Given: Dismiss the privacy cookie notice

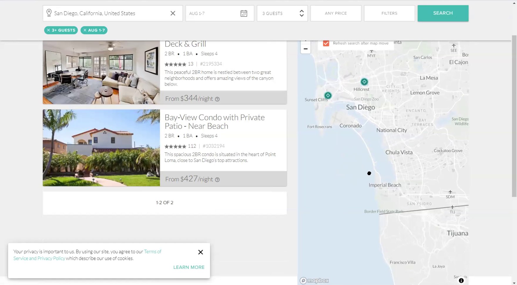Looking at the screenshot, I should point(201,252).
